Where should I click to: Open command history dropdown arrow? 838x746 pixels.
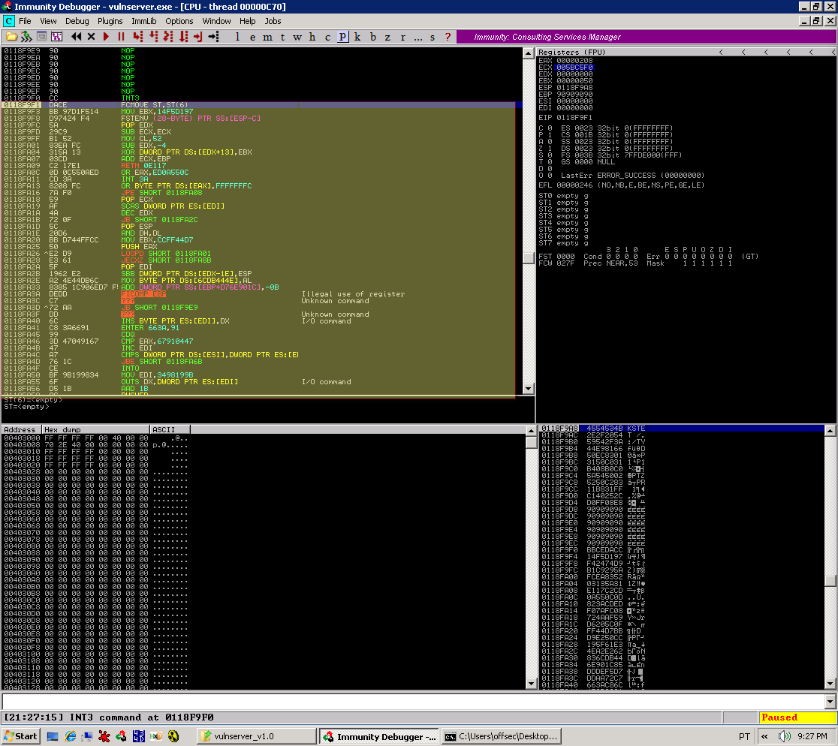[x=830, y=701]
